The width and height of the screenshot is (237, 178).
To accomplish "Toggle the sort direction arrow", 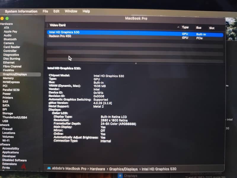I will [x=178, y=27].
